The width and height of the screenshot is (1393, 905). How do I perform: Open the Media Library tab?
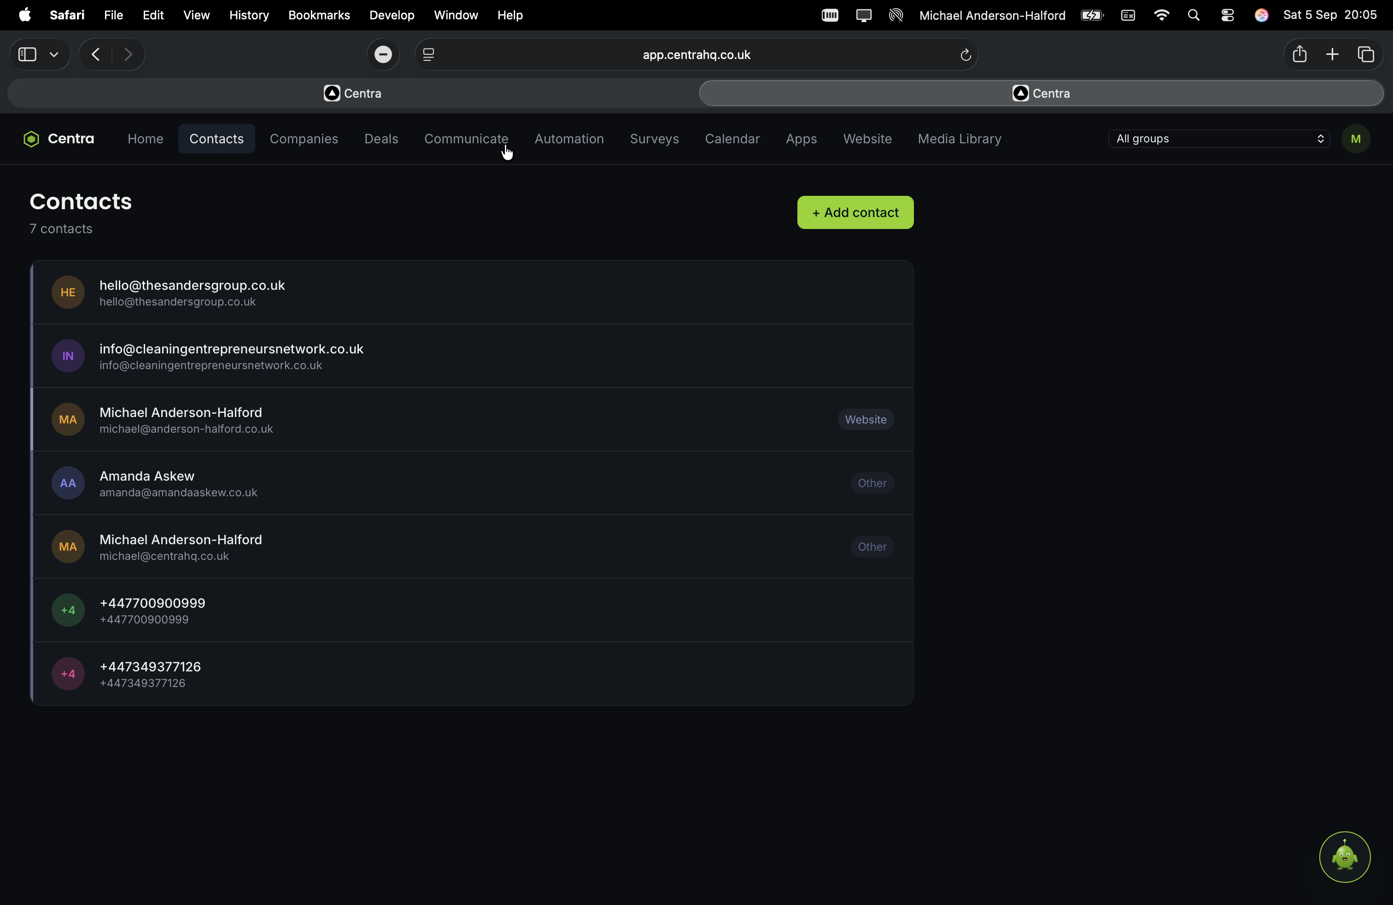[x=959, y=139]
